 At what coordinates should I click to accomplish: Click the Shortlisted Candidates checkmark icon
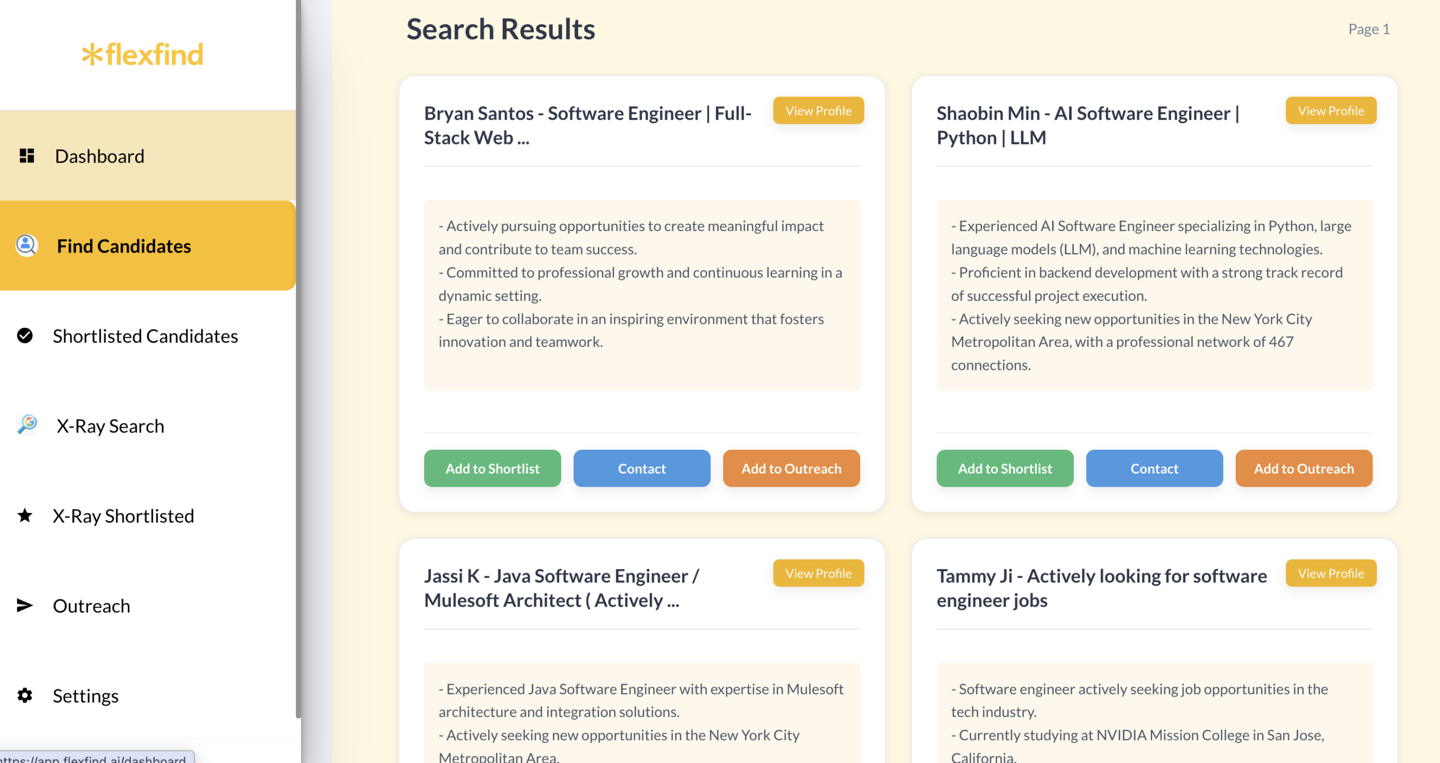tap(25, 336)
